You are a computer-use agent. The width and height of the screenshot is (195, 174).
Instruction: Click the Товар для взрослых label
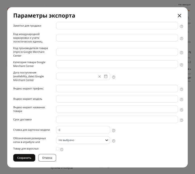tap(26, 148)
